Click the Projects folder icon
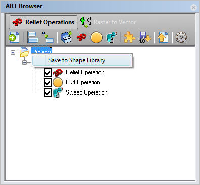Viewport: 200px width, 185px height. tap(24, 52)
